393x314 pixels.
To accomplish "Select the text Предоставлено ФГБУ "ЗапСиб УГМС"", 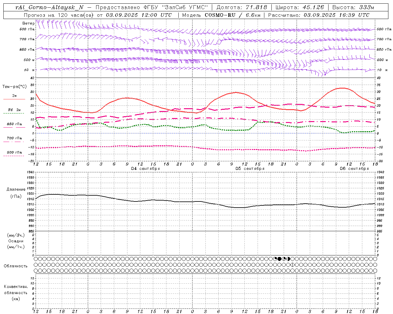I will [152, 7].
